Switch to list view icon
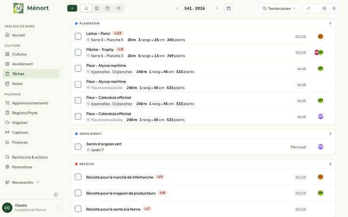Image resolution: width=348 pixels, height=217 pixels. 86,8
